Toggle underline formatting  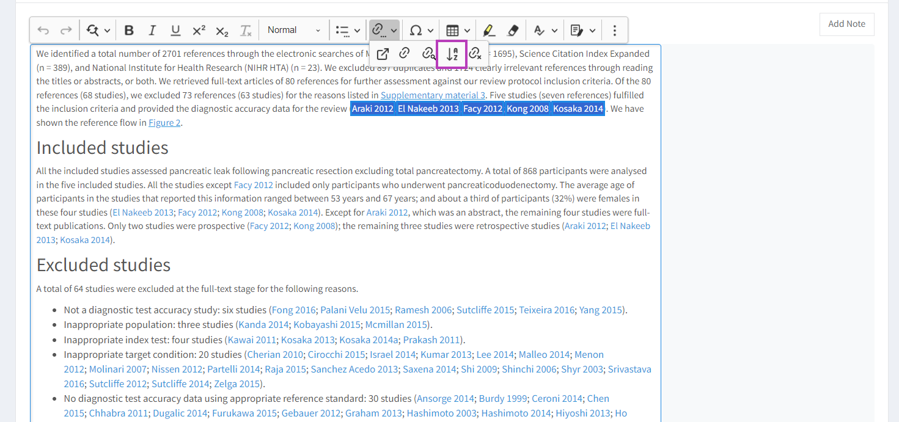175,31
